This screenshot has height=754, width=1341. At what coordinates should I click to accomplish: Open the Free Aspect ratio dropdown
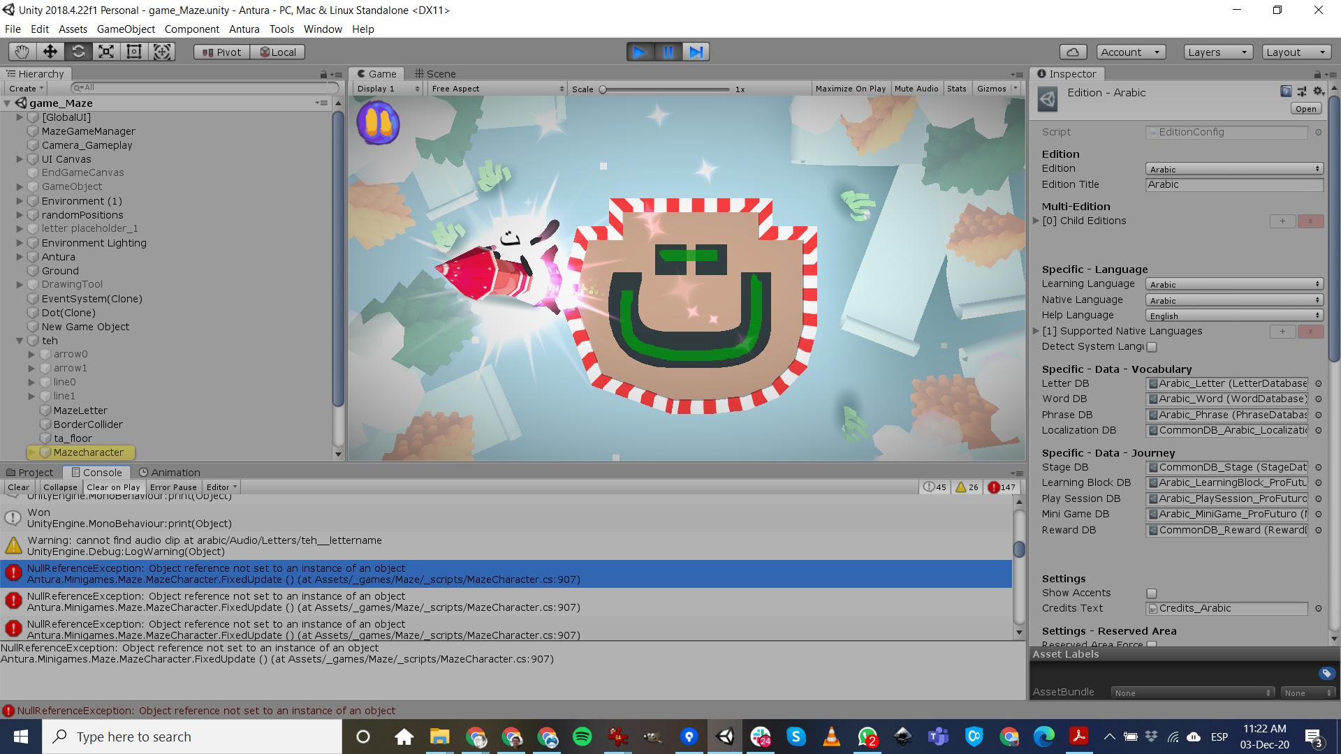[497, 88]
